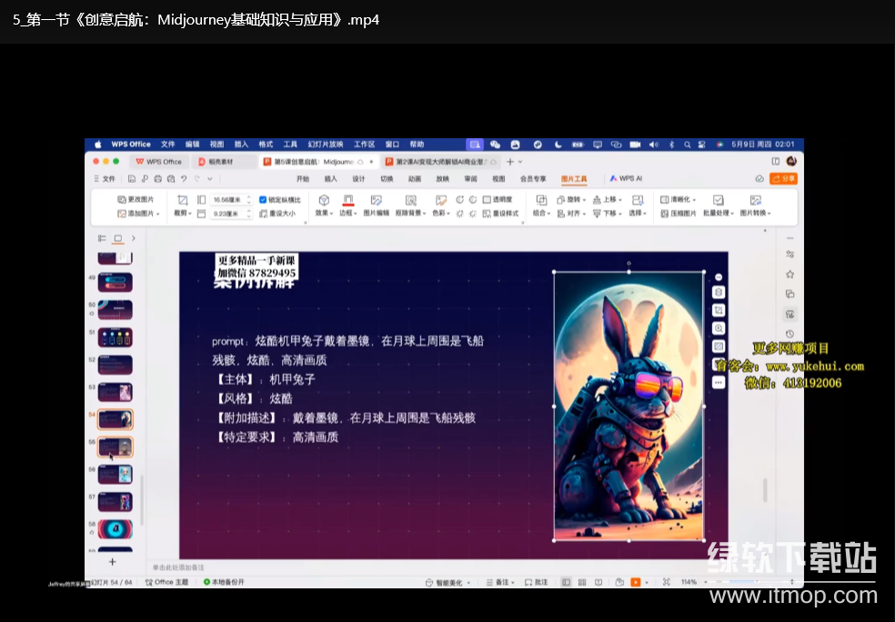Click the Remove Background (抠除背景) icon
Viewport: 895px width, 622px height.
(x=410, y=200)
